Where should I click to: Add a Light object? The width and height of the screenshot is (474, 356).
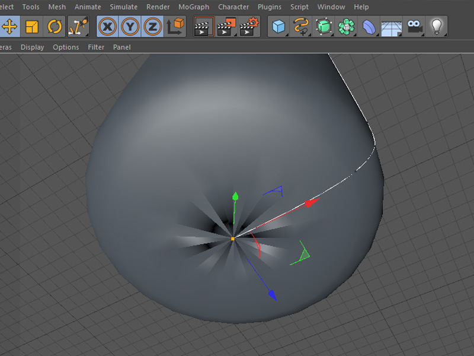pos(437,27)
